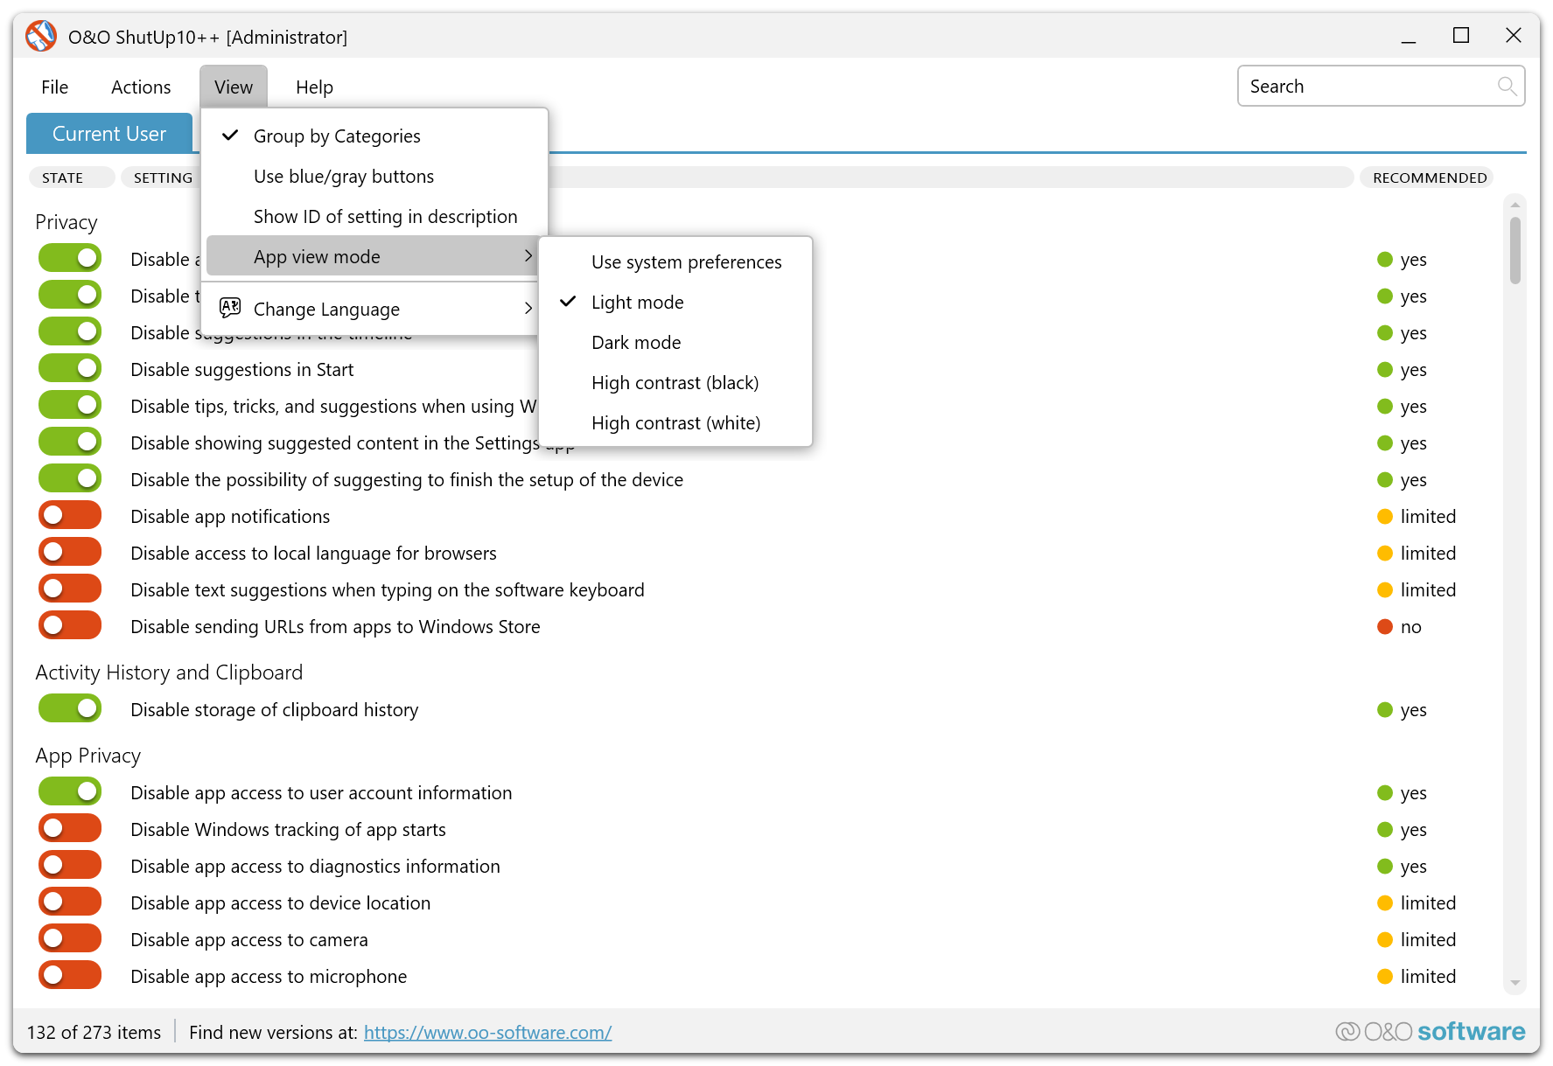Screen dimensions: 1553x1066
Task: Click the O&O ShutUp10++ app logo icon
Action: pyautogui.click(x=40, y=37)
